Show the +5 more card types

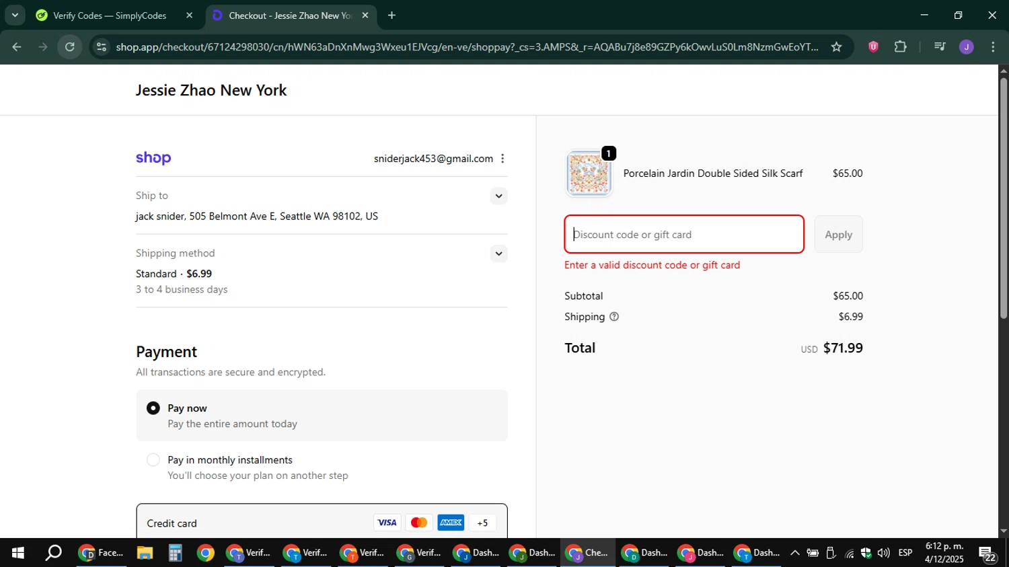[482, 523]
